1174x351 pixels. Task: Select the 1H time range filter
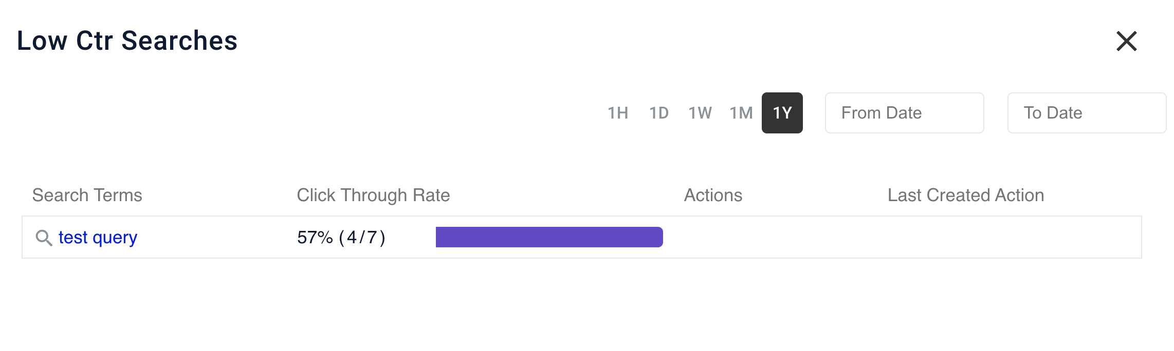[x=618, y=113]
